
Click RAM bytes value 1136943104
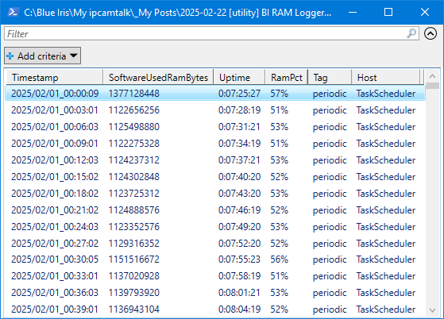(134, 309)
